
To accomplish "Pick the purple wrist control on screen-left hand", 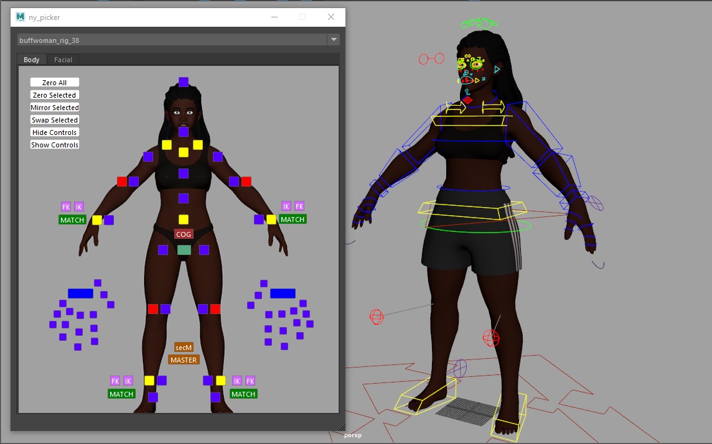I will (x=109, y=220).
